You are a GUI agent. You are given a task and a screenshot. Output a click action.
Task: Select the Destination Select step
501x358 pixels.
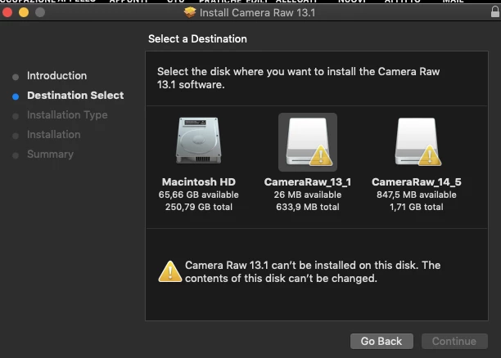pos(75,95)
